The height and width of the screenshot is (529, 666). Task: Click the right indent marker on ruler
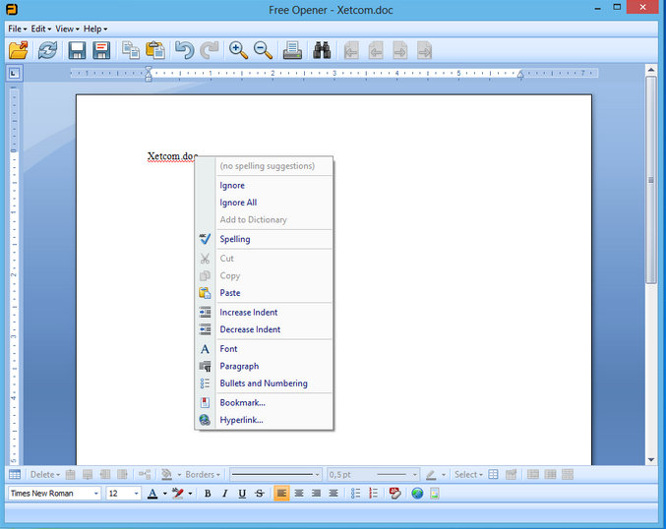click(x=520, y=75)
